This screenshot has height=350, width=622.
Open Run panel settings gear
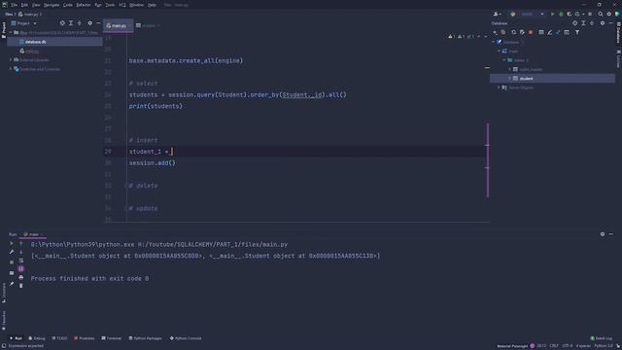tap(603, 234)
